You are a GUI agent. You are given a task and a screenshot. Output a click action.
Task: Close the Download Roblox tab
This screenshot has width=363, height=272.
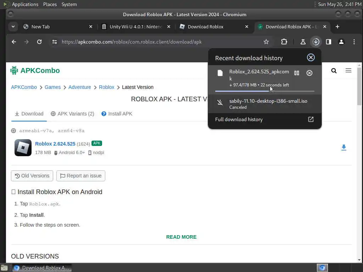[x=247, y=27]
